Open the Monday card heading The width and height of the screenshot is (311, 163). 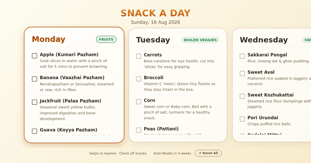(x=48, y=39)
